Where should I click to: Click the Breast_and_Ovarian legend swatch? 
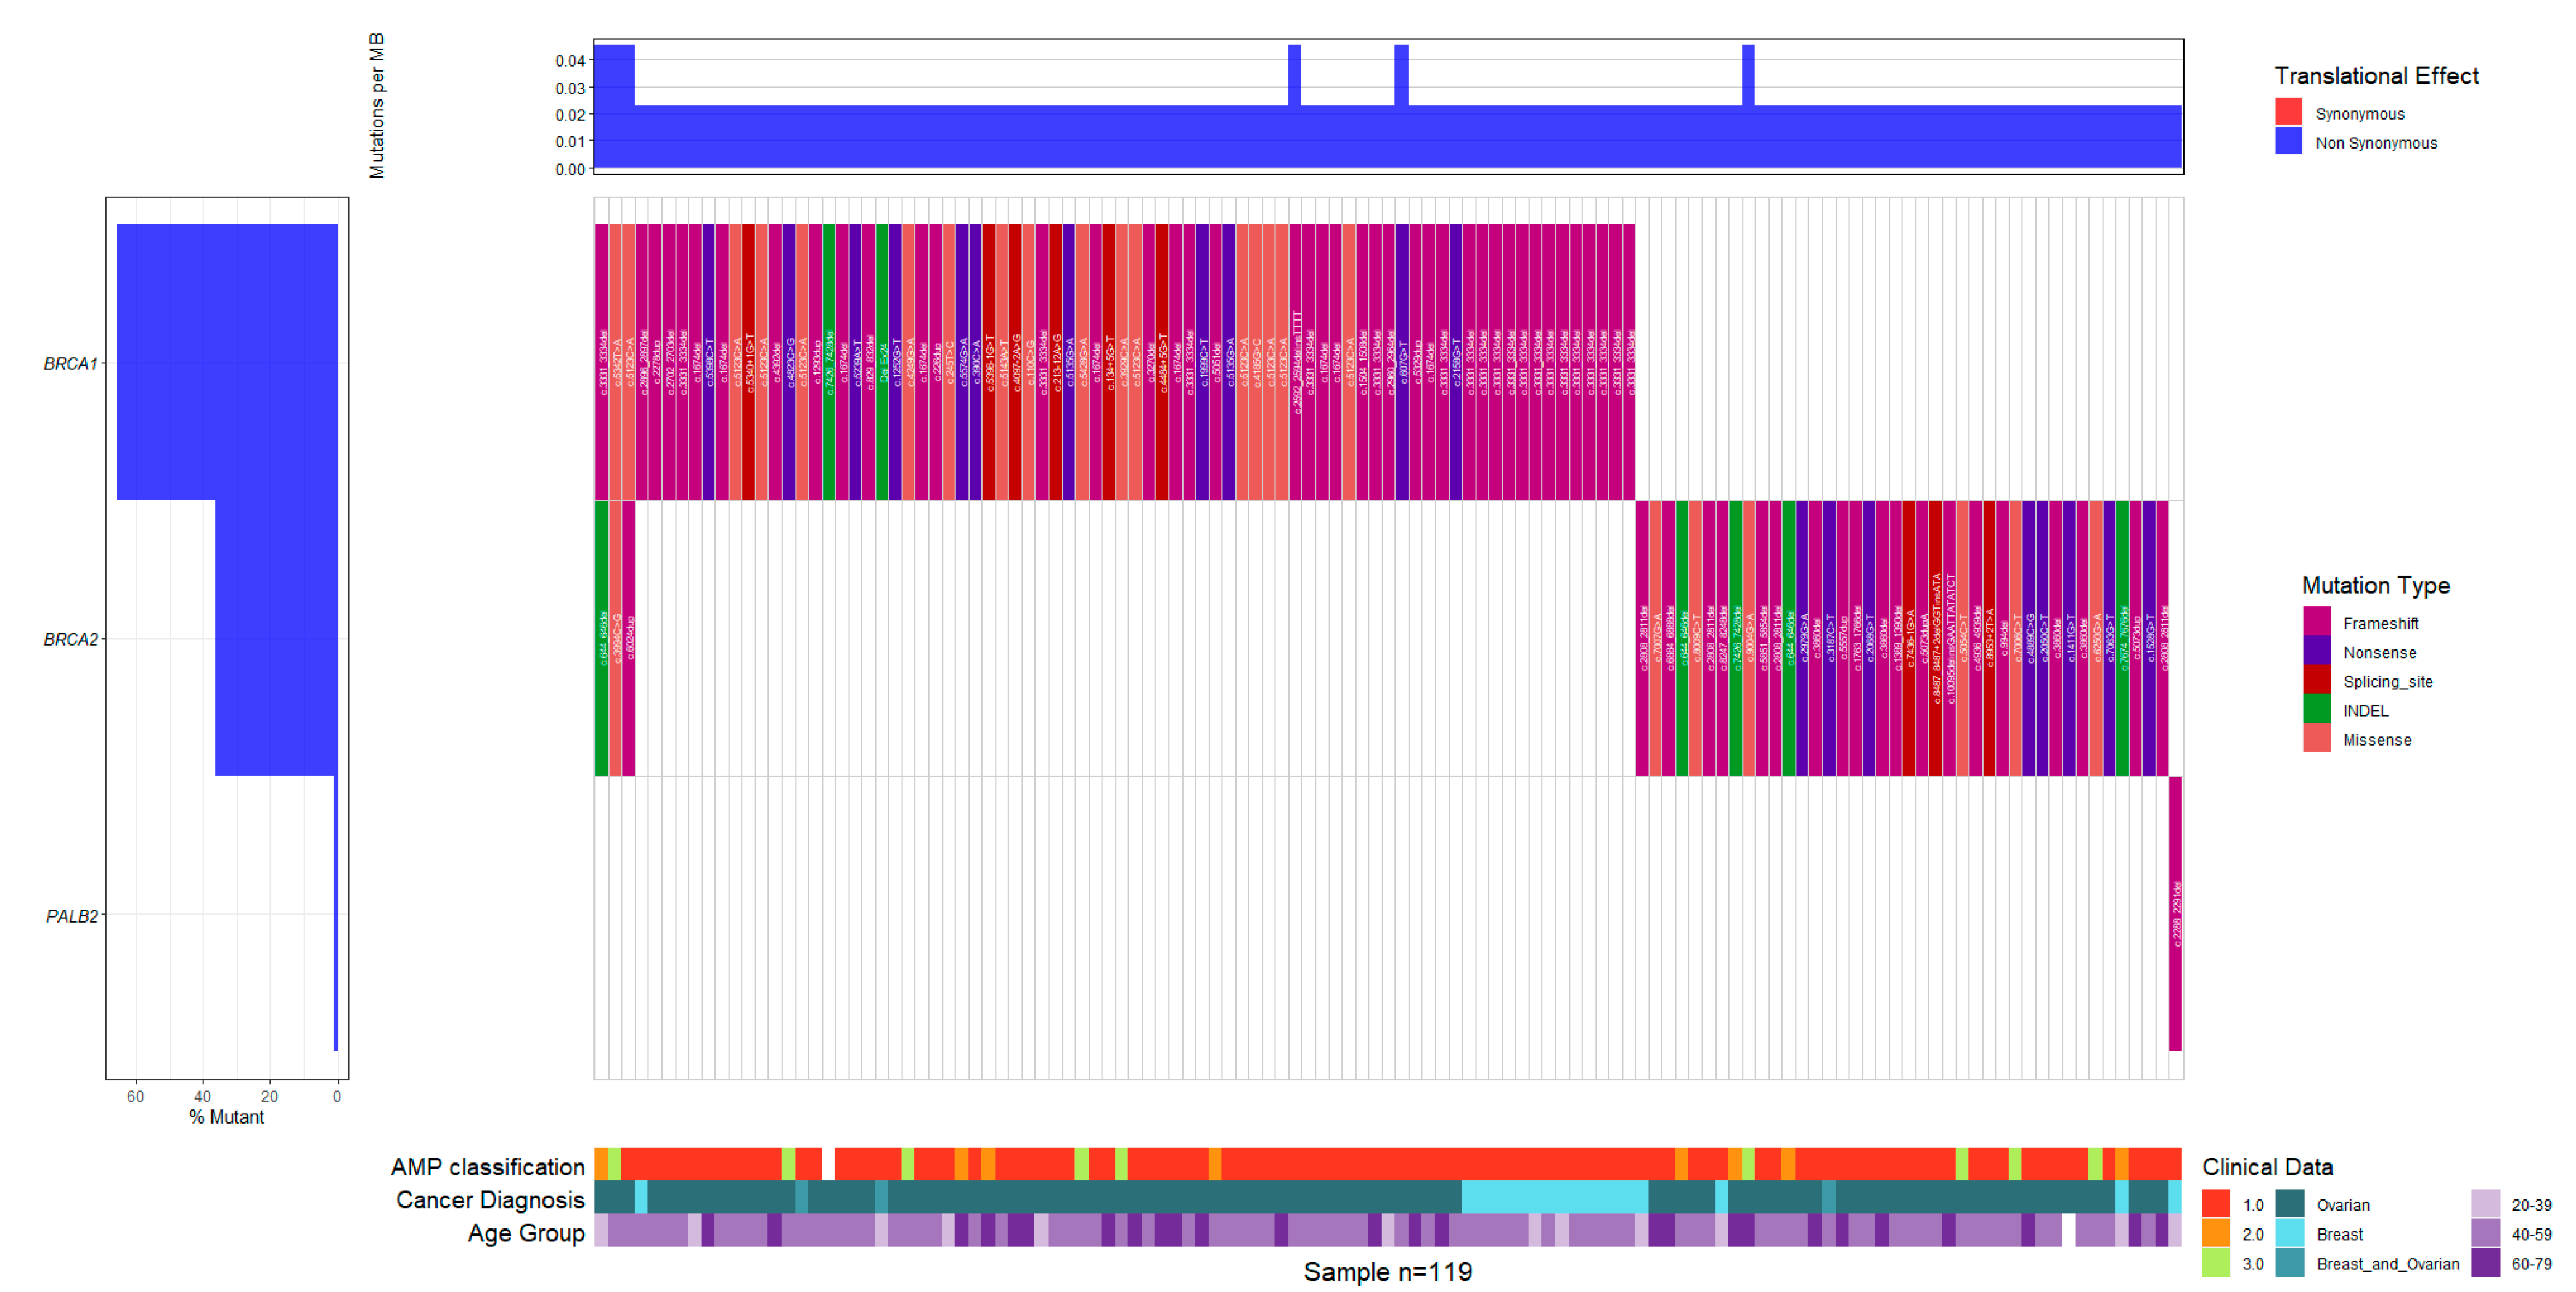click(x=2289, y=1262)
